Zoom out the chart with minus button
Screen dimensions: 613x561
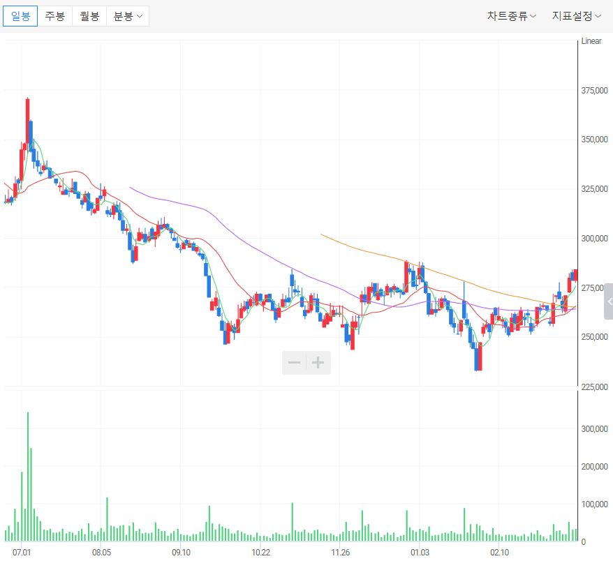point(294,363)
